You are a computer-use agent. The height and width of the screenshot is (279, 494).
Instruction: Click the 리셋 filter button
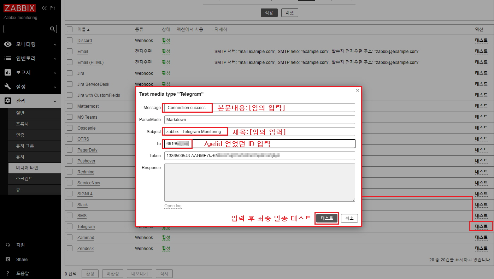pyautogui.click(x=290, y=13)
